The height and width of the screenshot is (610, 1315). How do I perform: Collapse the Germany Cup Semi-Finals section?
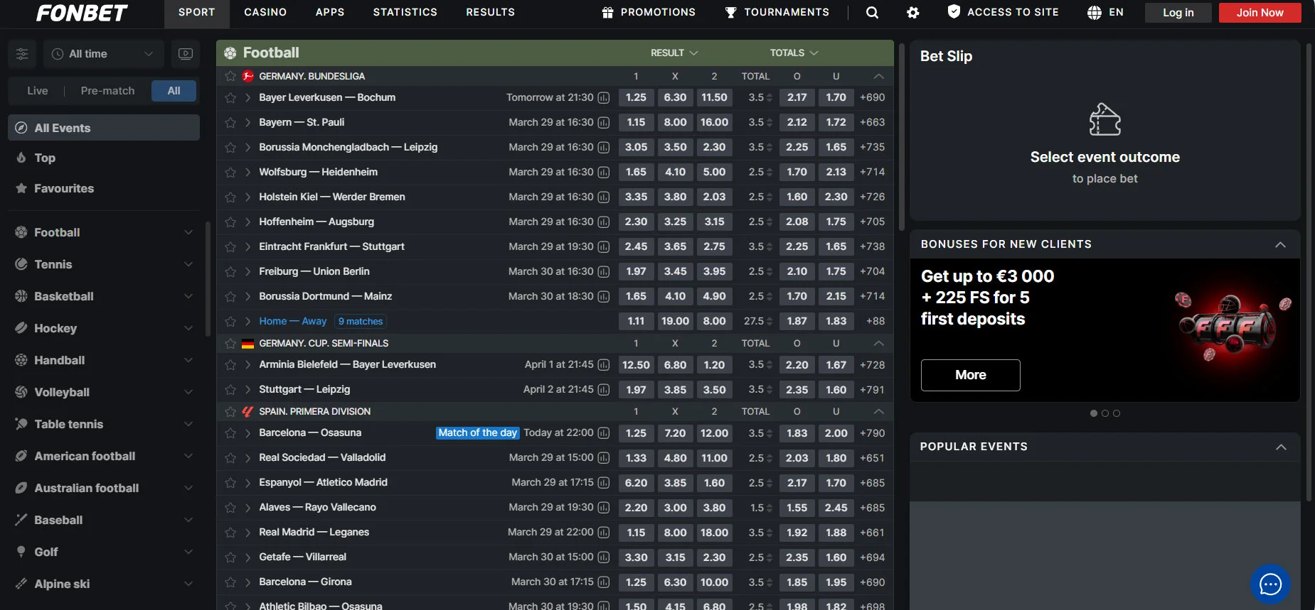[x=879, y=343]
